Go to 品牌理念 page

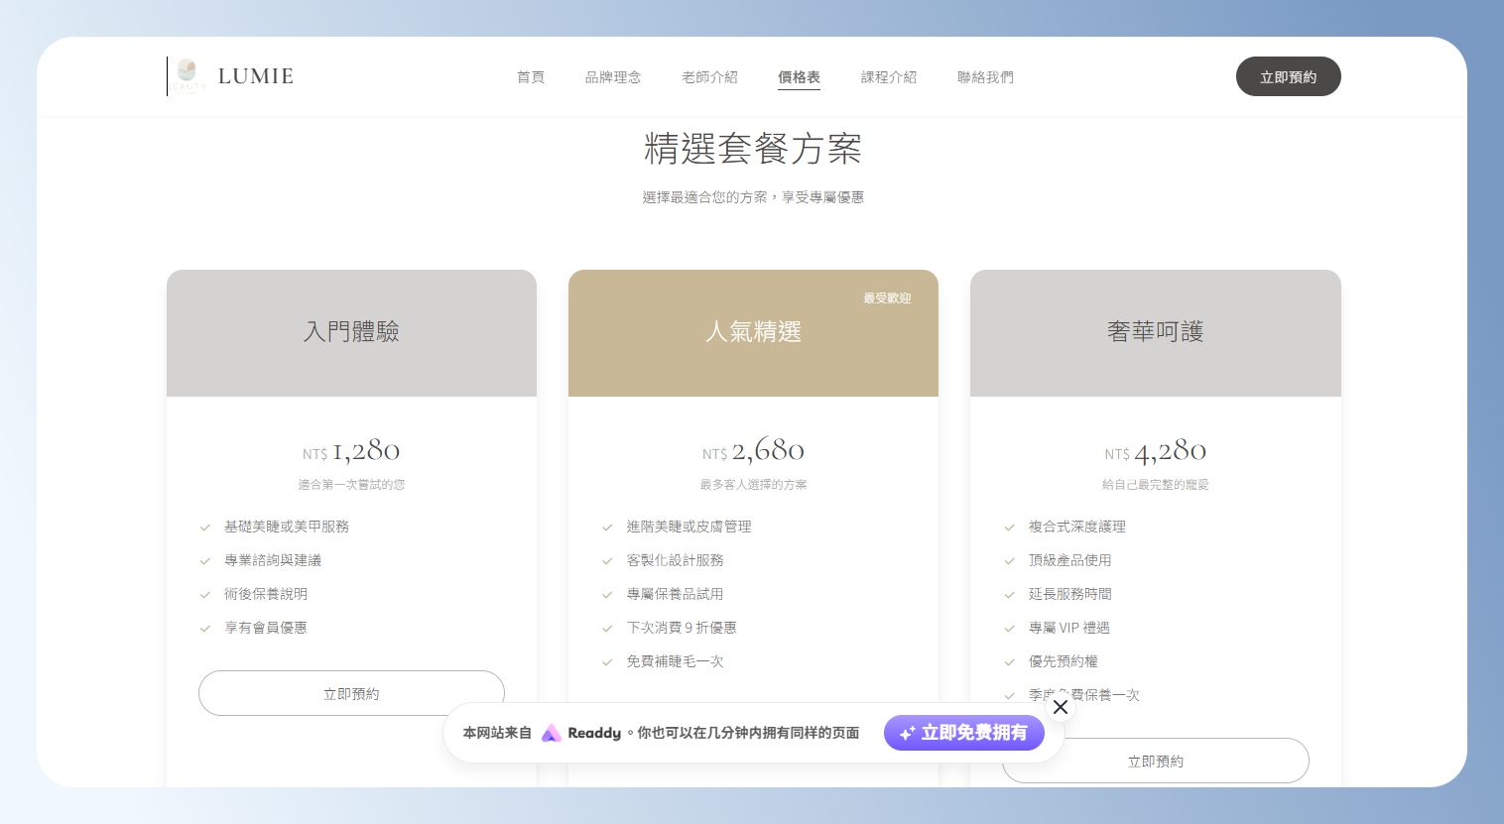613,77
